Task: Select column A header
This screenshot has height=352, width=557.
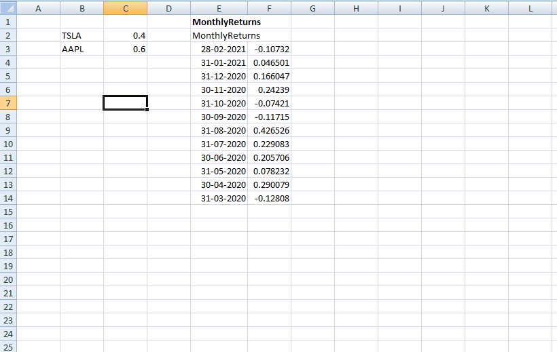Action: 38,8
